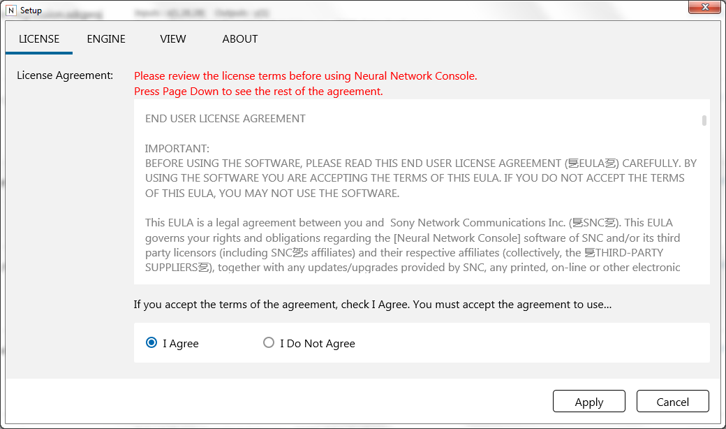
Task: Click the END USER LICENSE AGREEMENT heading
Action: pyautogui.click(x=225, y=119)
